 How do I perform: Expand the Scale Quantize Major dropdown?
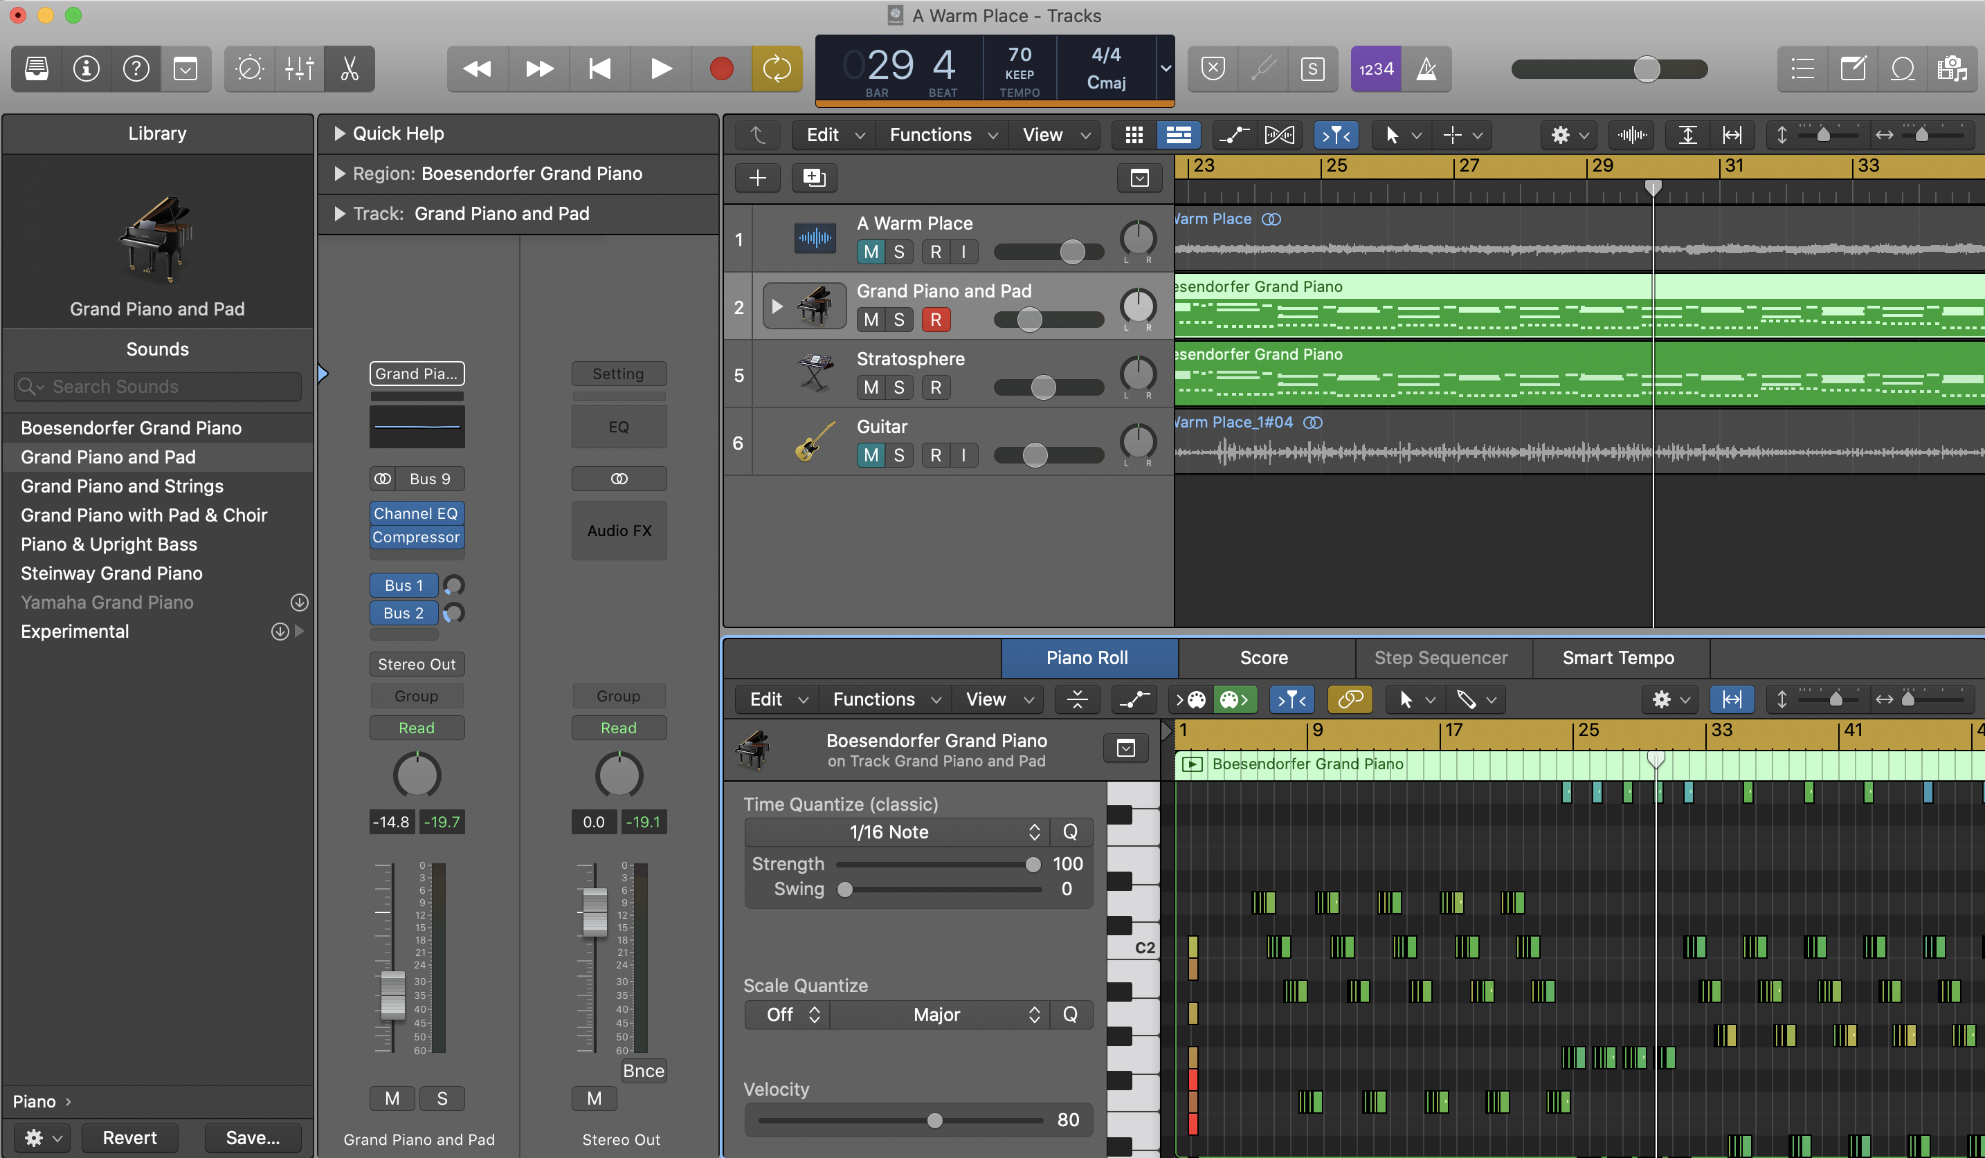[938, 1013]
